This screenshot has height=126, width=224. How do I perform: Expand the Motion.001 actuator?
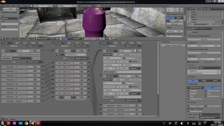(x=104, y=110)
